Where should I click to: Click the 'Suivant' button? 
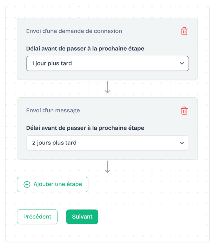click(x=82, y=216)
